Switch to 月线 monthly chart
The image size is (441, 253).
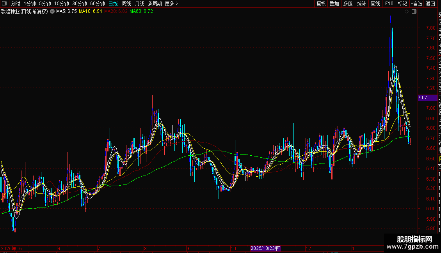[139, 4]
